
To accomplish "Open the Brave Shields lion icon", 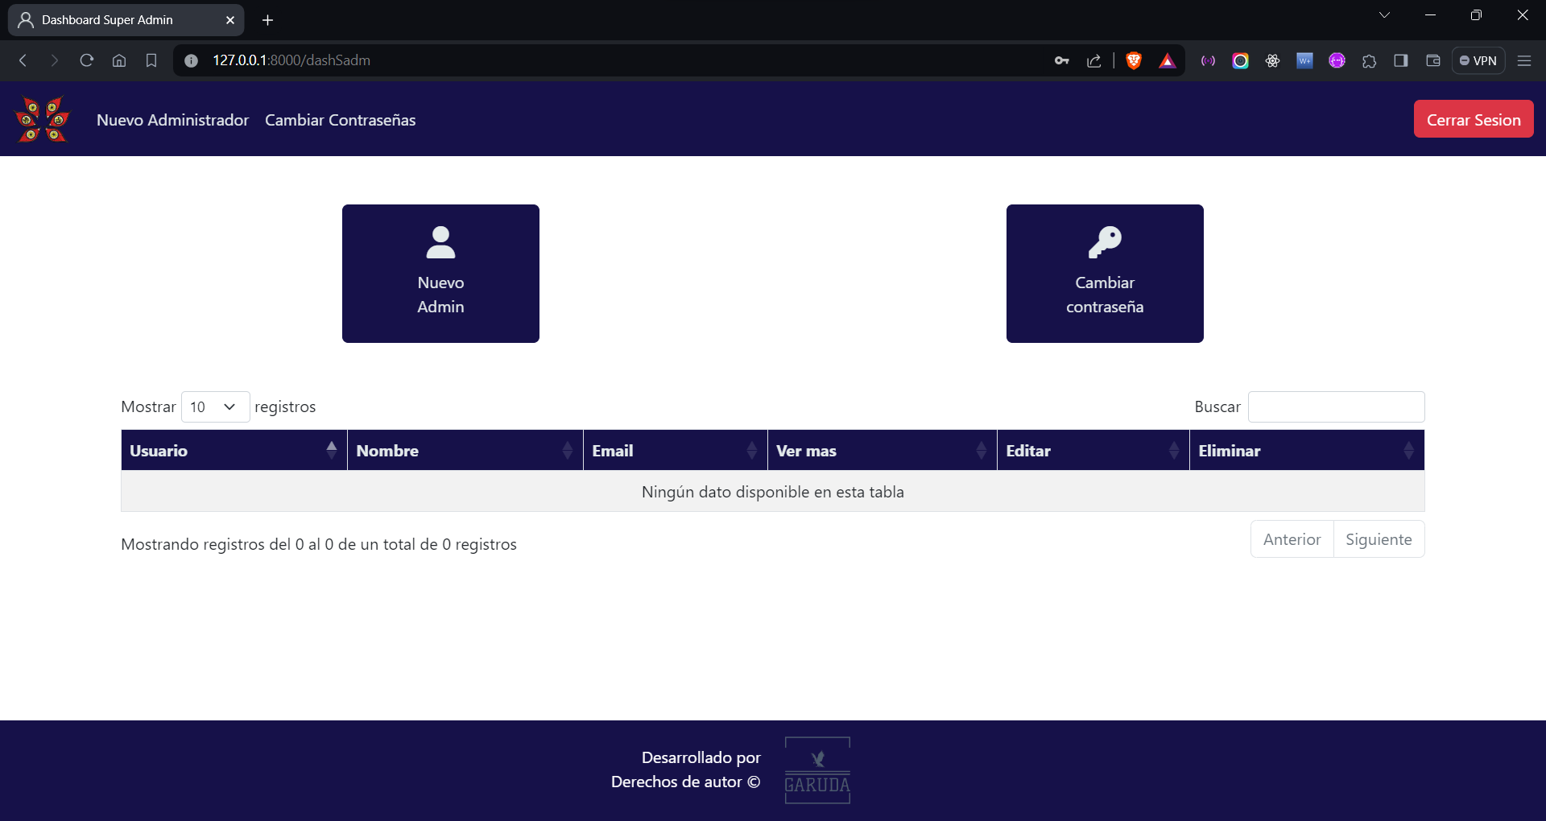I will 1134,60.
